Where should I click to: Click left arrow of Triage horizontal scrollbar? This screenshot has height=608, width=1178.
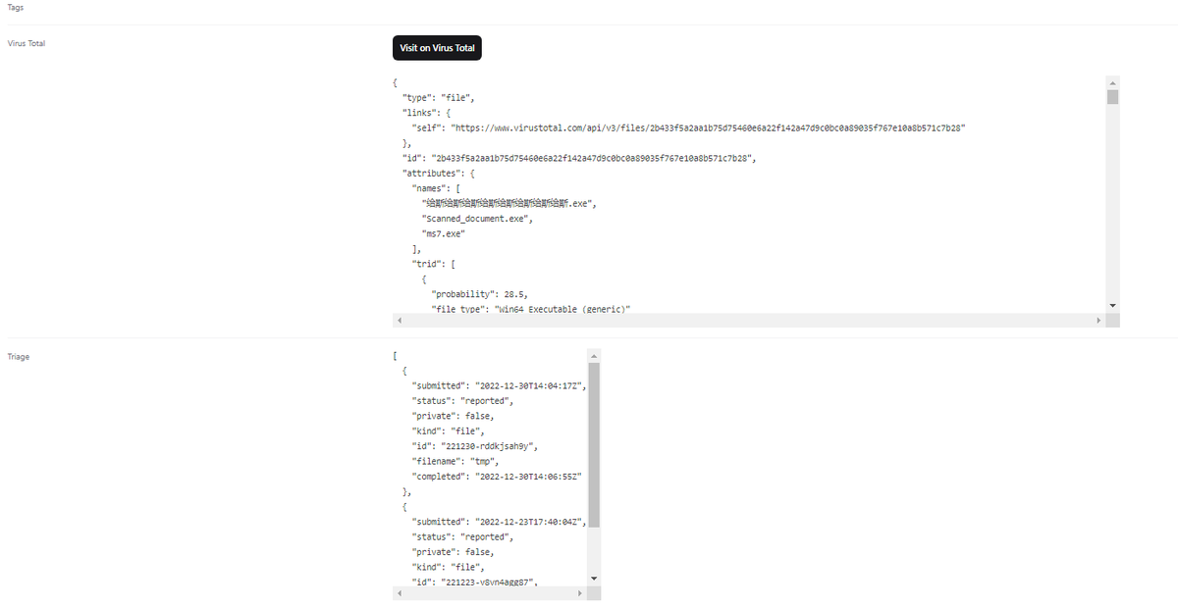[x=399, y=593]
